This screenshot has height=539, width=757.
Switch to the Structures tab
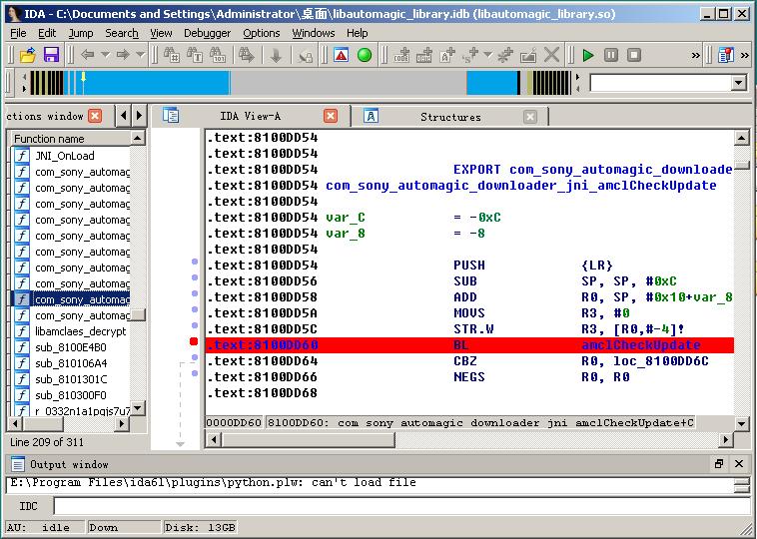(450, 117)
